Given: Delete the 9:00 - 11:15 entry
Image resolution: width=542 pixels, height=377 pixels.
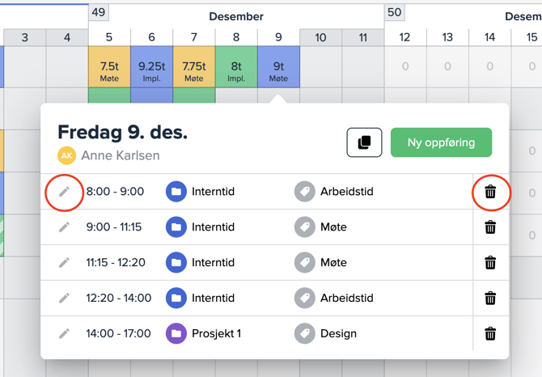Looking at the screenshot, I should click(490, 227).
